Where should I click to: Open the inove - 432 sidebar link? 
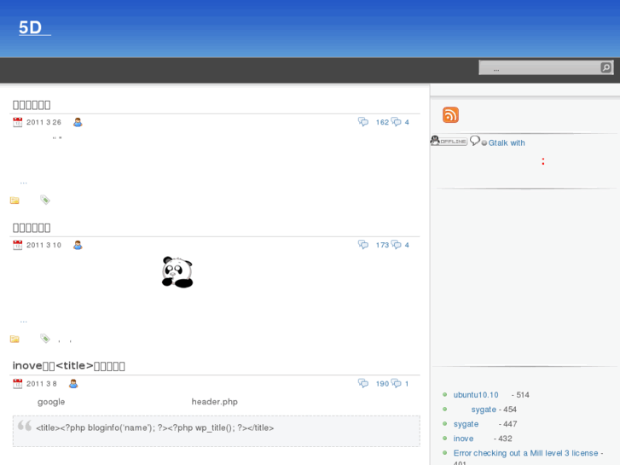[463, 439]
